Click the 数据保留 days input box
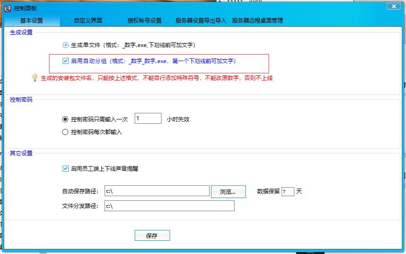This screenshot has height=254, width=406. 288,191
